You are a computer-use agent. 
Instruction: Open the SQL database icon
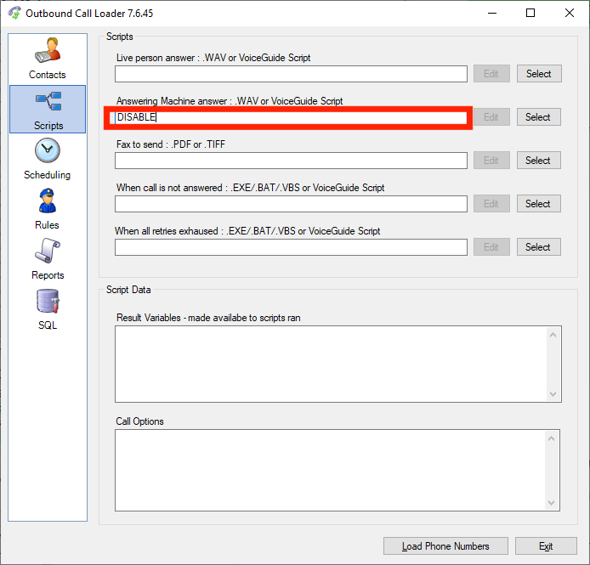[x=48, y=301]
